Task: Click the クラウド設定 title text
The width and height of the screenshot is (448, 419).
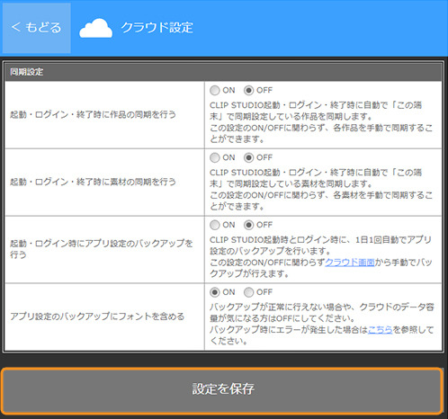Action: [x=157, y=28]
